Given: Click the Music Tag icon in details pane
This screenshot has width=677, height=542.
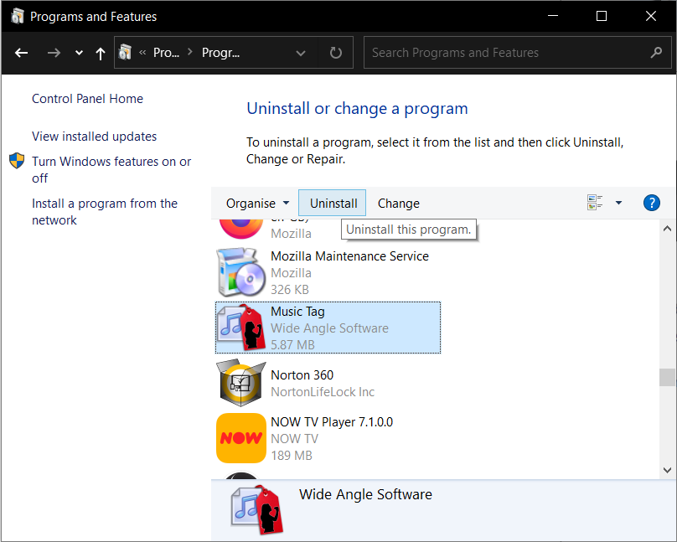Looking at the screenshot, I should coord(257,510).
